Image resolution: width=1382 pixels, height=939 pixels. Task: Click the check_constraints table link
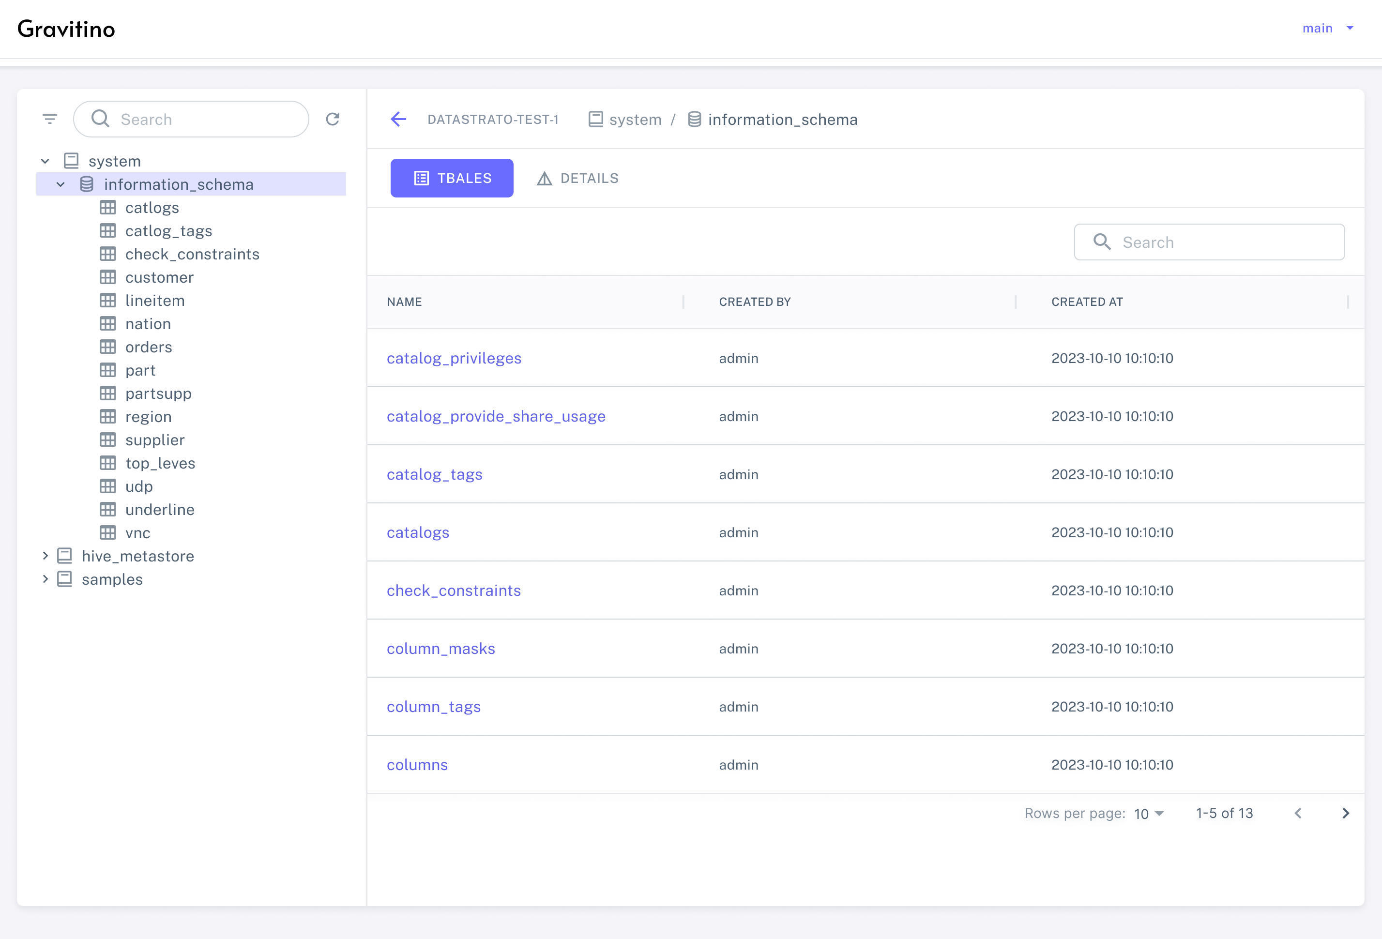click(x=454, y=590)
